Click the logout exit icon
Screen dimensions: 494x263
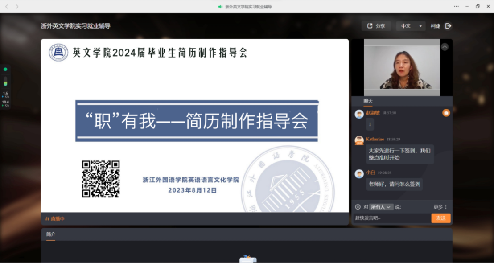[448, 26]
